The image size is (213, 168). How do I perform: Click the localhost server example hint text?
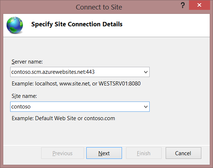pyautogui.click(x=76, y=84)
